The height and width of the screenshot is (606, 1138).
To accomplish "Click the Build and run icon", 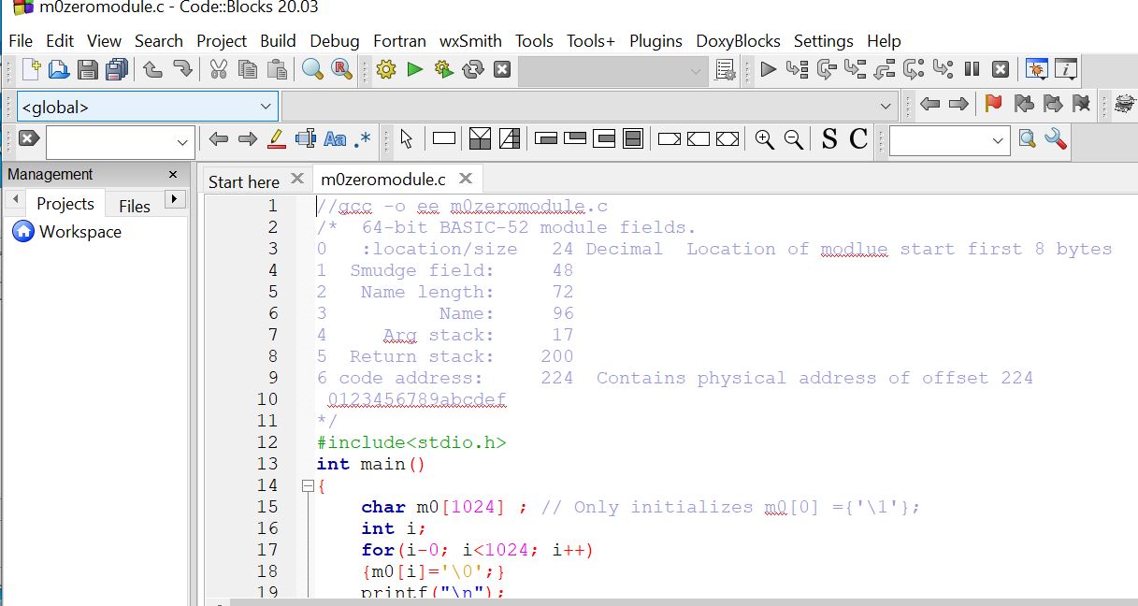I will click(444, 69).
